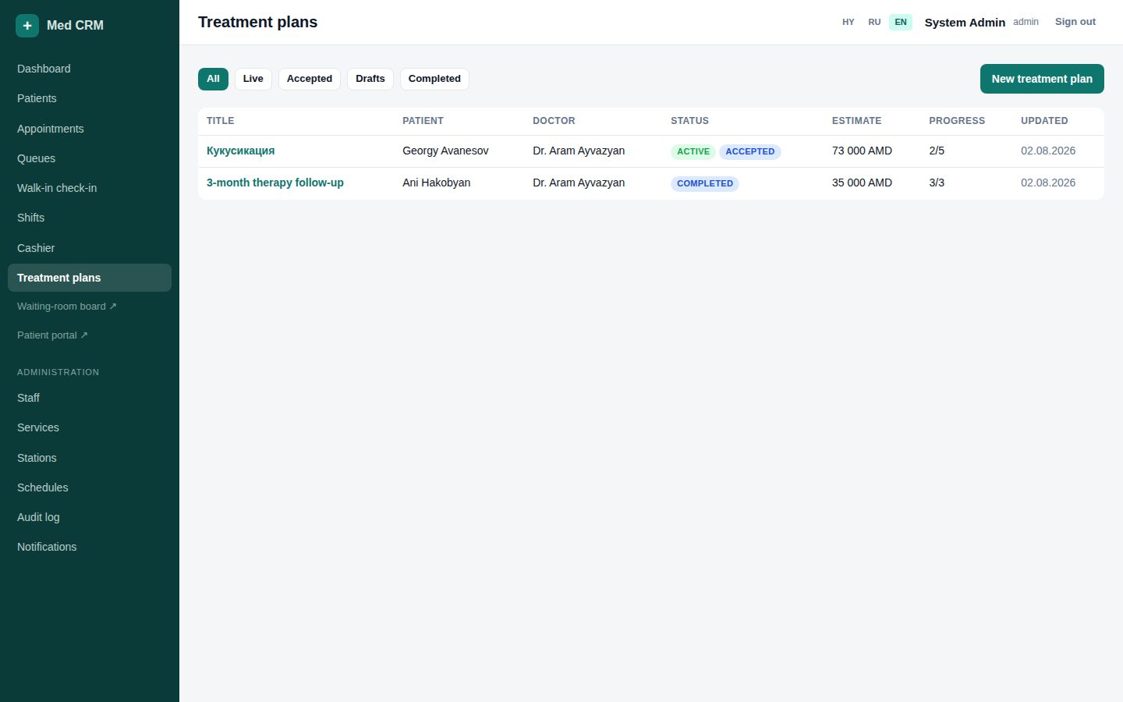Switch language to RU

pyautogui.click(x=874, y=22)
